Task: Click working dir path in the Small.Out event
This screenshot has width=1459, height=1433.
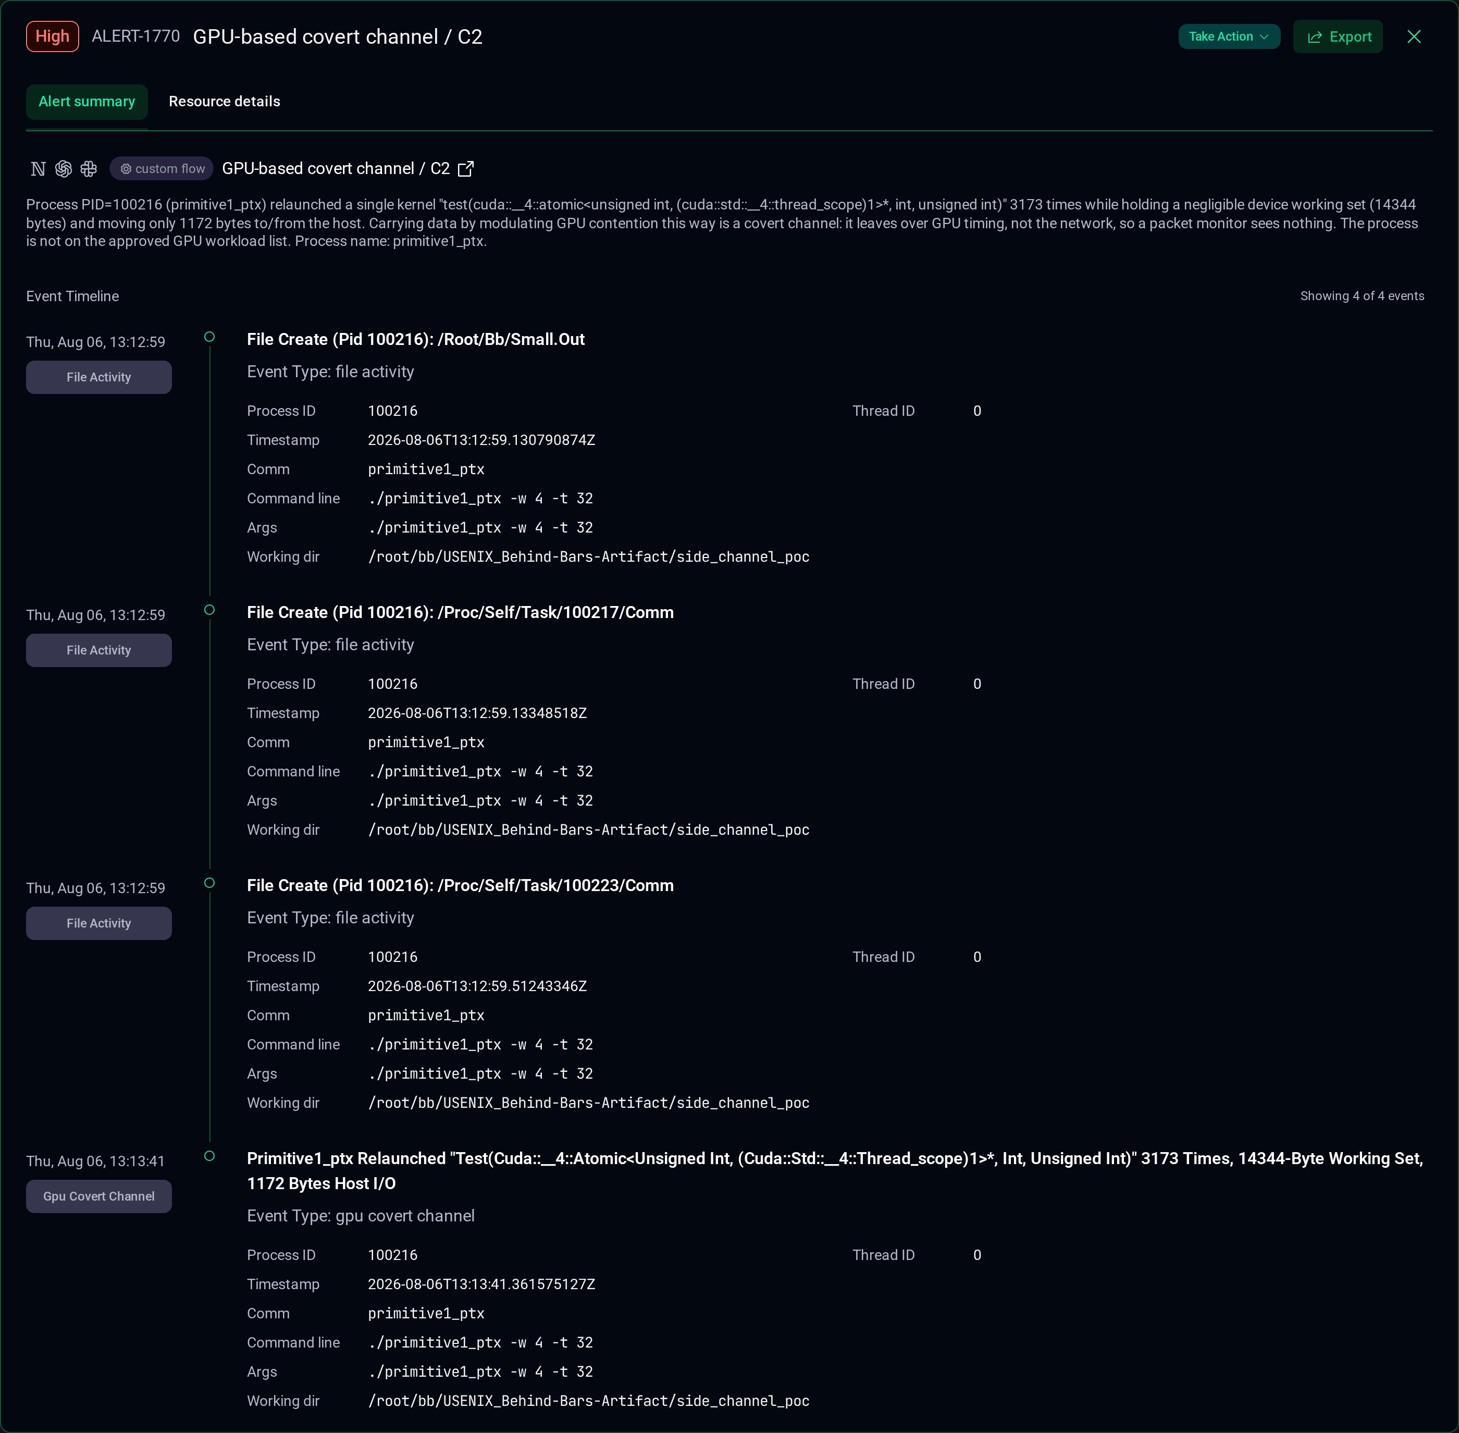Action: click(588, 557)
